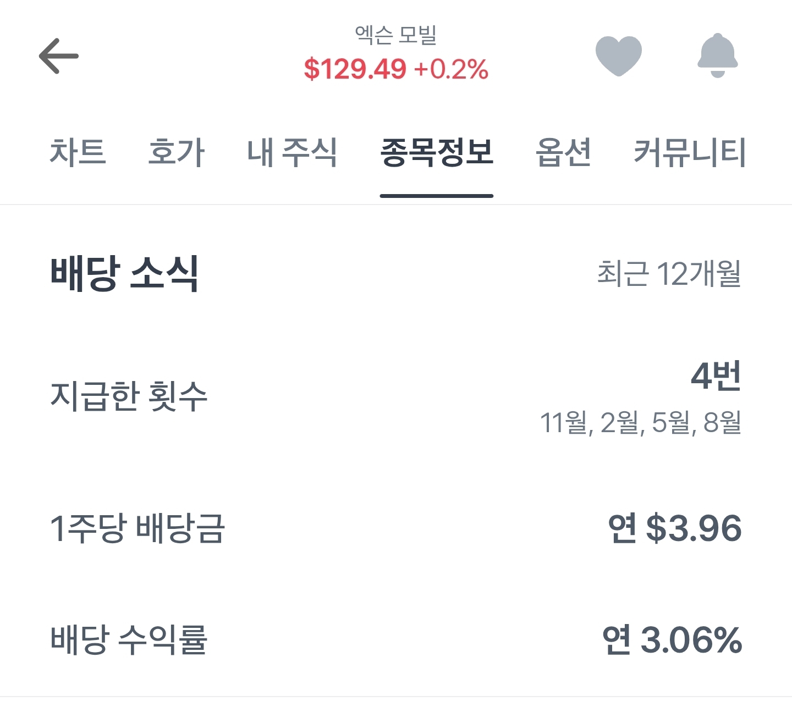
Task: Open the 호가 tab
Action: [x=176, y=152]
